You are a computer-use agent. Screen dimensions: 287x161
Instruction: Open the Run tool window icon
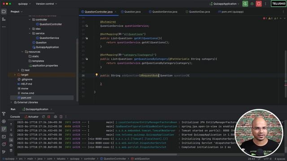tap(4, 129)
